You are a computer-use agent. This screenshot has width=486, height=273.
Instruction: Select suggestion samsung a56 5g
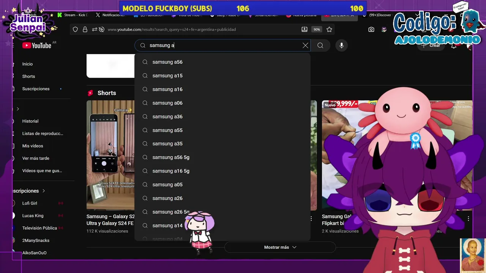click(222, 157)
